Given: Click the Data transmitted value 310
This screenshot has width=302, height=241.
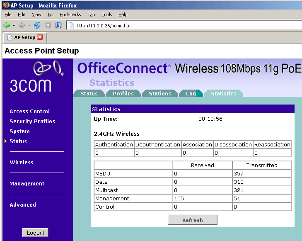Looking at the screenshot, I should pos(239,182).
